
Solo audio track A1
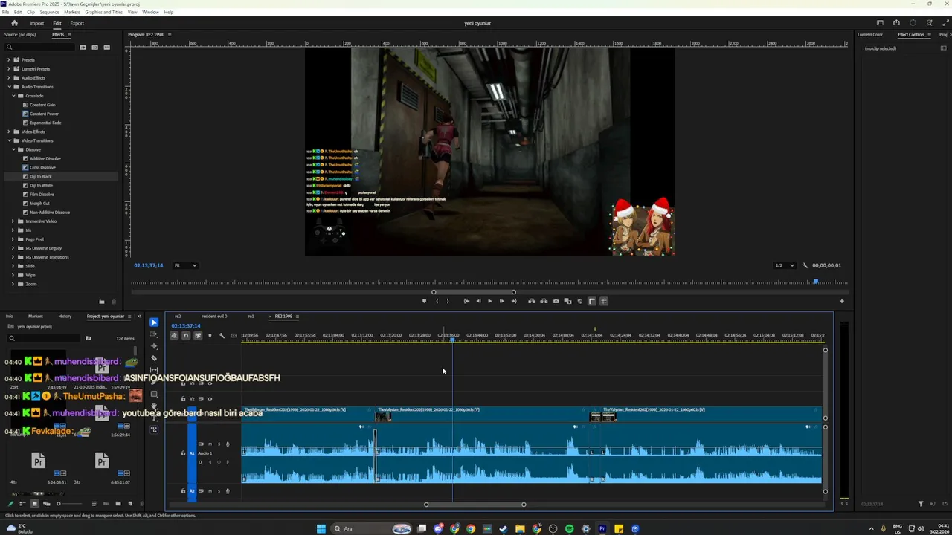[218, 444]
